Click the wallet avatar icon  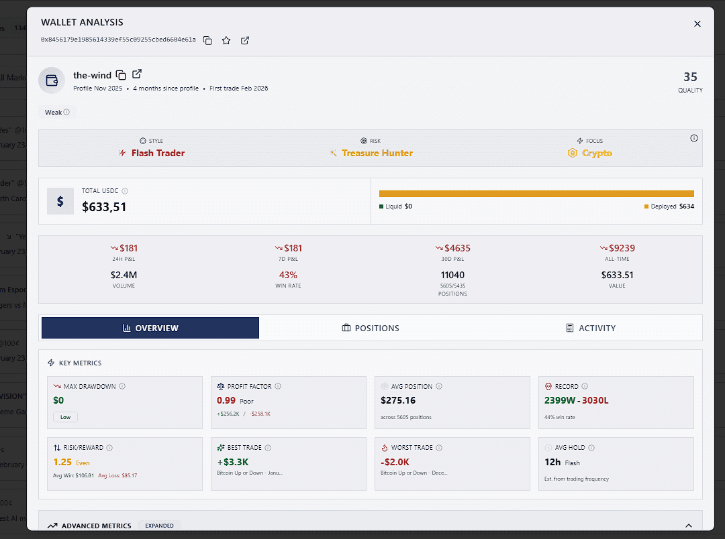pos(52,80)
